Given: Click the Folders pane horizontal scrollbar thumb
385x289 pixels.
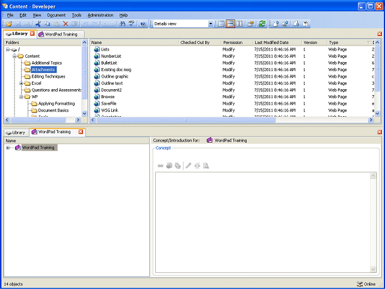Looking at the screenshot, I should 38,120.
